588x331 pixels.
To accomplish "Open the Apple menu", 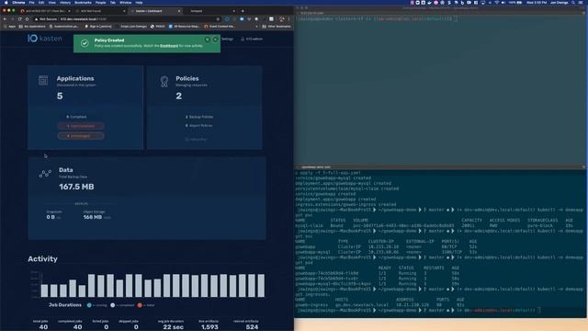I will coord(6,2).
